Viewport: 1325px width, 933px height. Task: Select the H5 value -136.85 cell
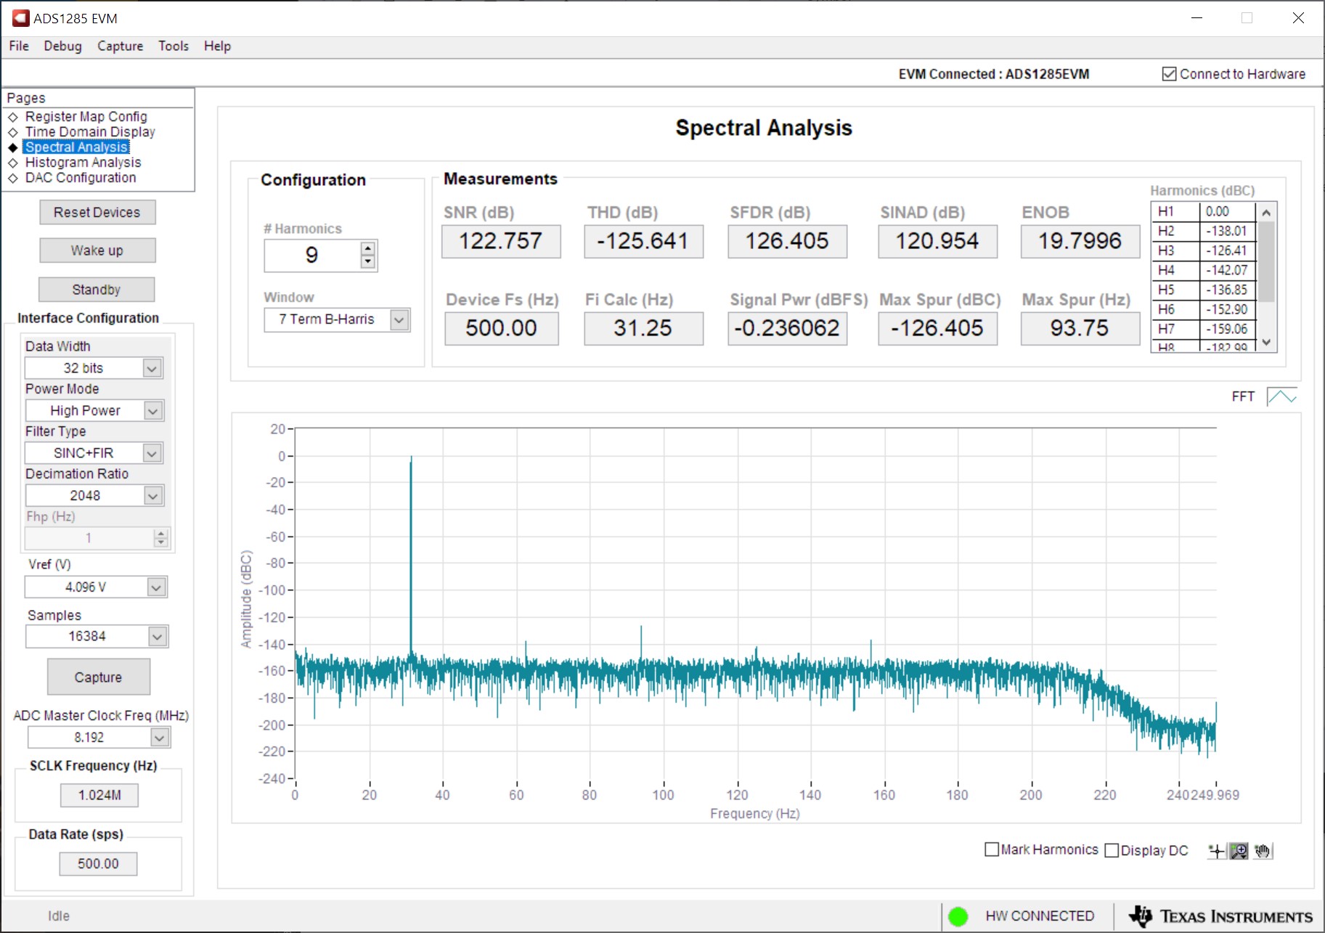[x=1227, y=290]
